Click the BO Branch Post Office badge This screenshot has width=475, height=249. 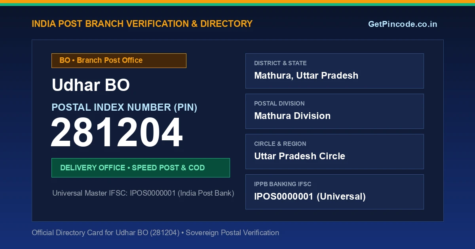[119, 60]
